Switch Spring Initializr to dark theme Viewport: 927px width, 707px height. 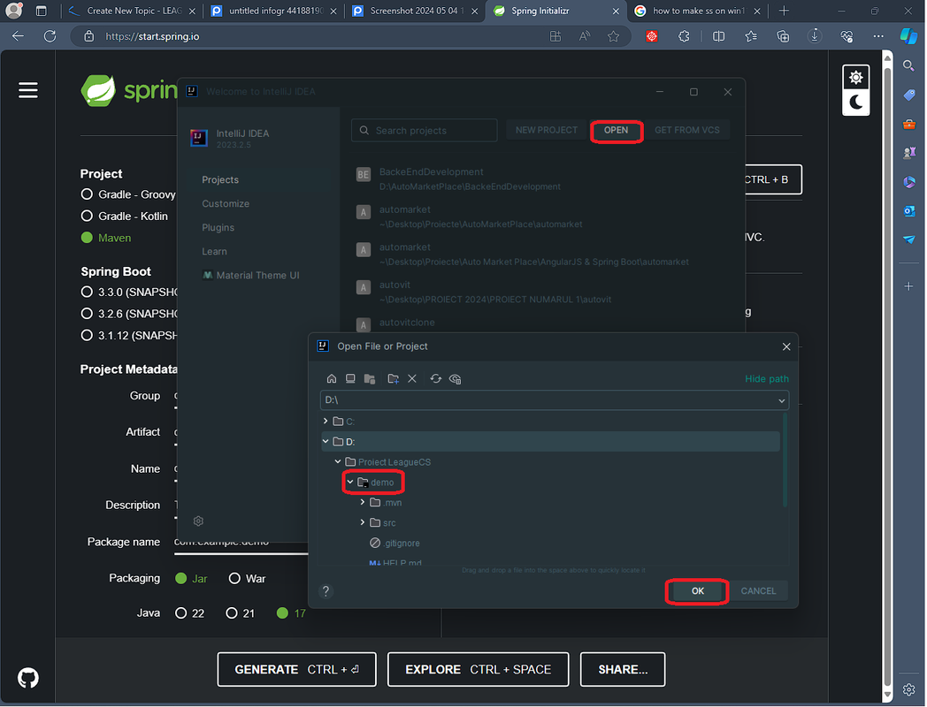[855, 103]
